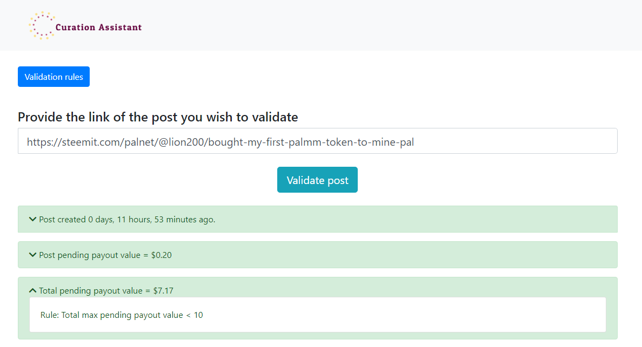Click the Total pending payout value label
The height and width of the screenshot is (347, 642).
(x=92, y=291)
